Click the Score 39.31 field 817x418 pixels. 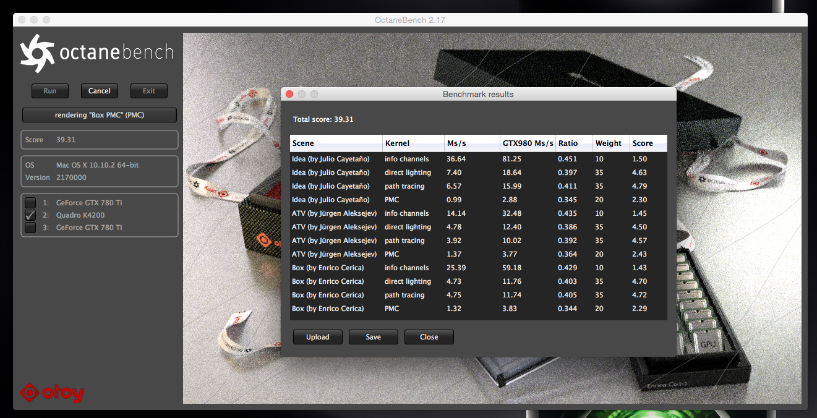(x=100, y=140)
